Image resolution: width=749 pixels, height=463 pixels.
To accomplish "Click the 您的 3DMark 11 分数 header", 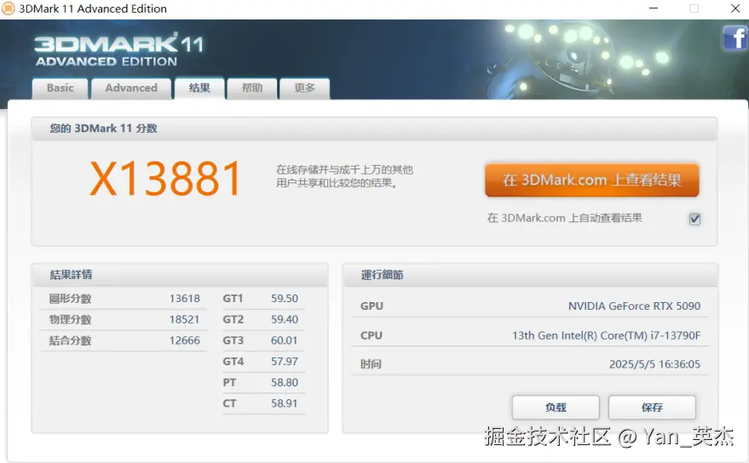I will click(374, 129).
